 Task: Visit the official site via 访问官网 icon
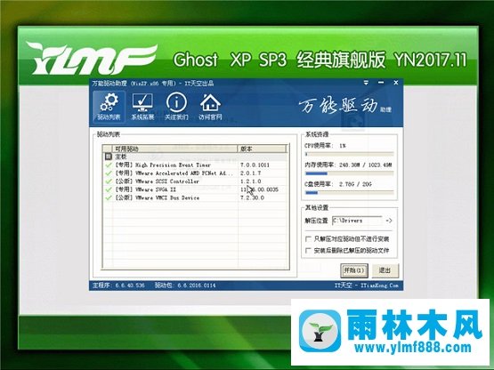click(x=210, y=107)
